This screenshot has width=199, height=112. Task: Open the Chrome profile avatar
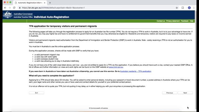click(189, 8)
